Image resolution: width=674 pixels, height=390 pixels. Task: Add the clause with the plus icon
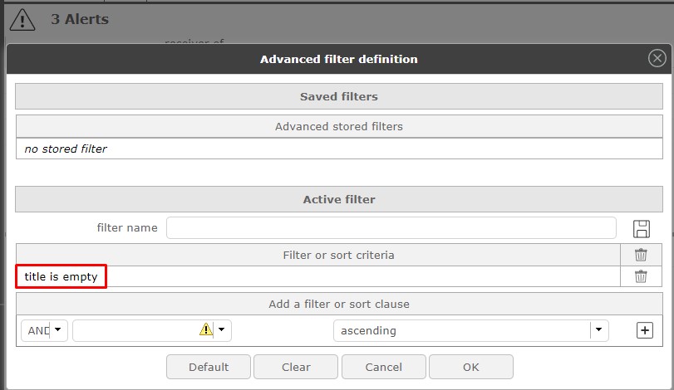644,330
